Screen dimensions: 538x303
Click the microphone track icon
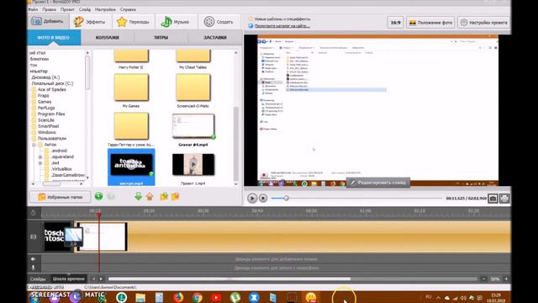coord(34,268)
